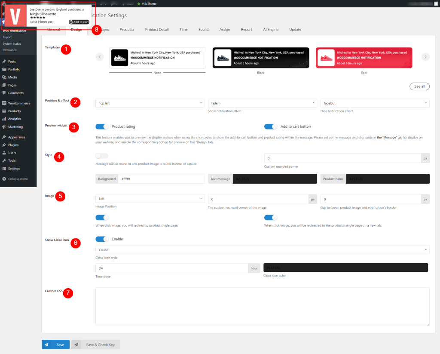This screenshot has width=440, height=354.
Task: Switch to the Time tab
Action: (x=183, y=30)
